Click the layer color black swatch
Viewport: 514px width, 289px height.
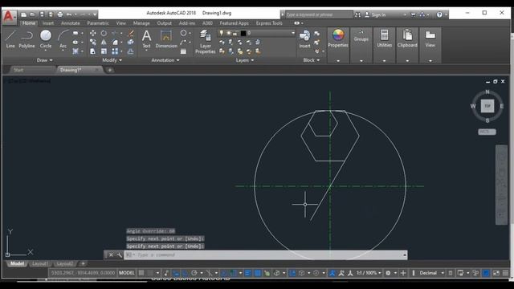pyautogui.click(x=243, y=33)
